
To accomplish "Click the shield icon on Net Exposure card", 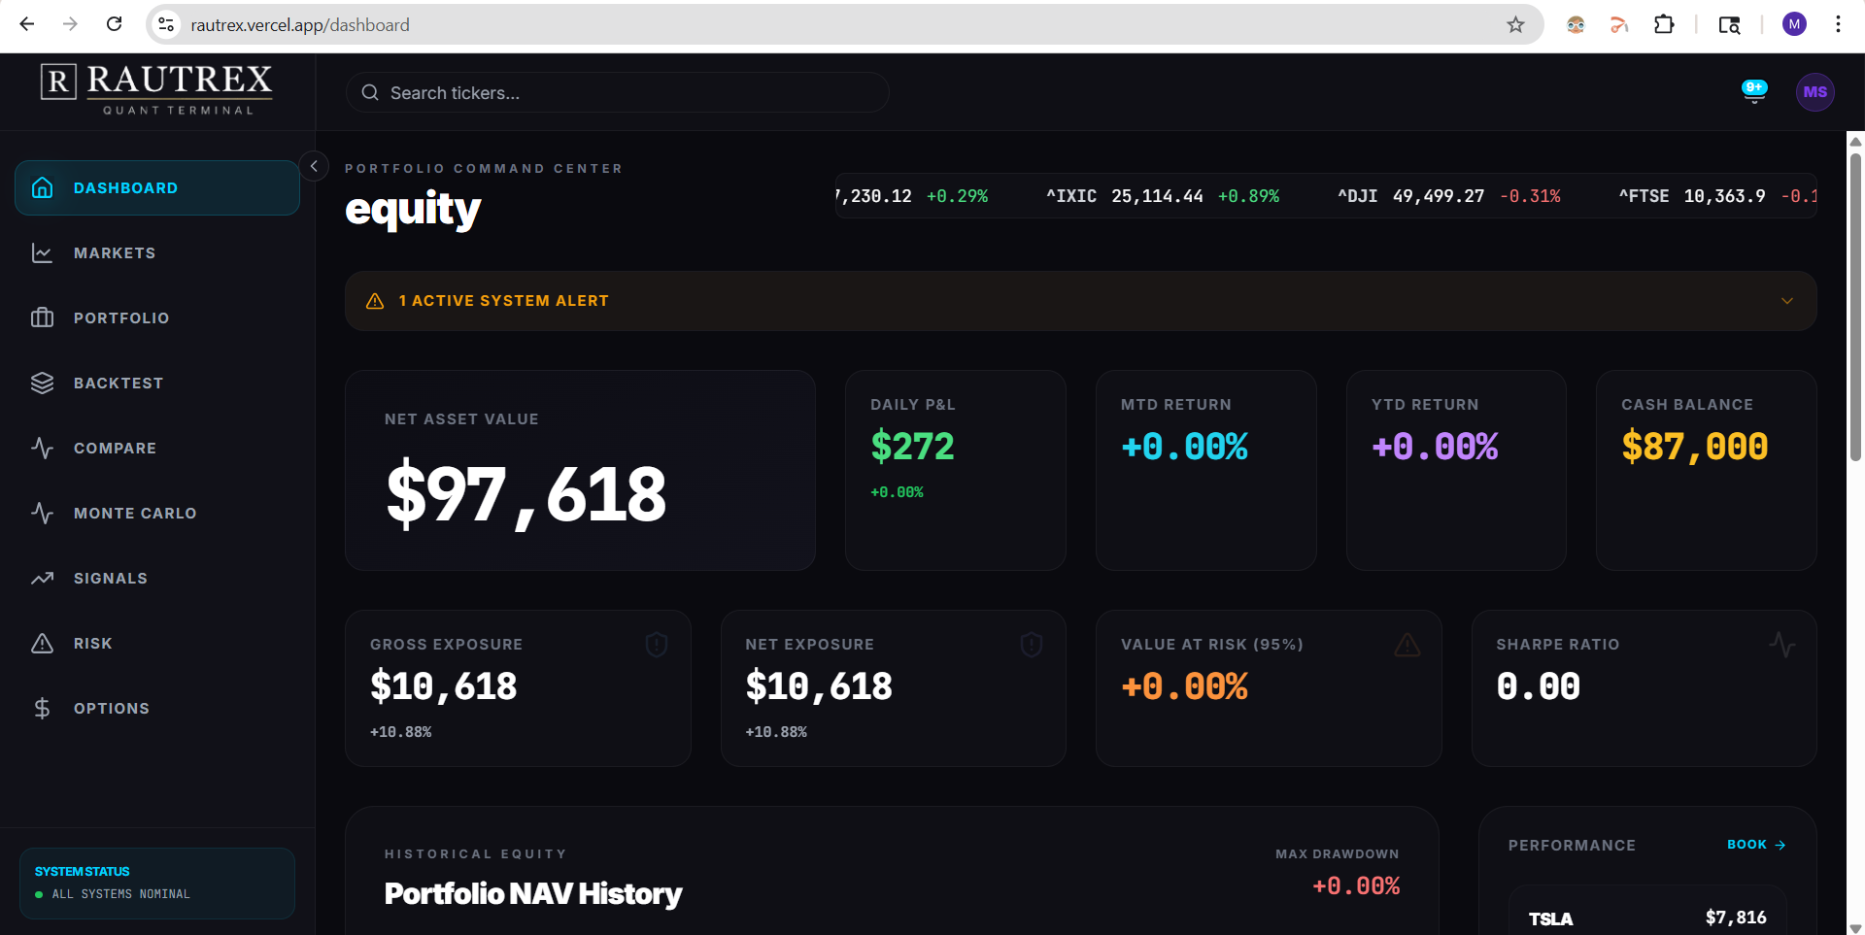I will click(1032, 644).
